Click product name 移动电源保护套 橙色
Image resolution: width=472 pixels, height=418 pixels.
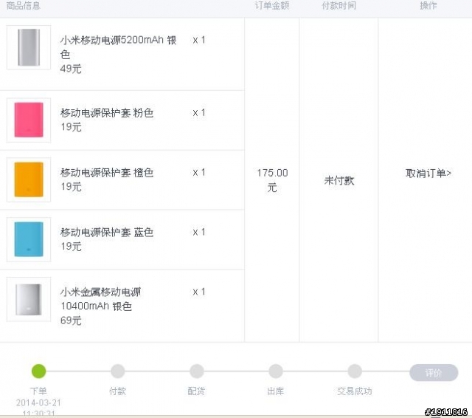click(x=107, y=172)
